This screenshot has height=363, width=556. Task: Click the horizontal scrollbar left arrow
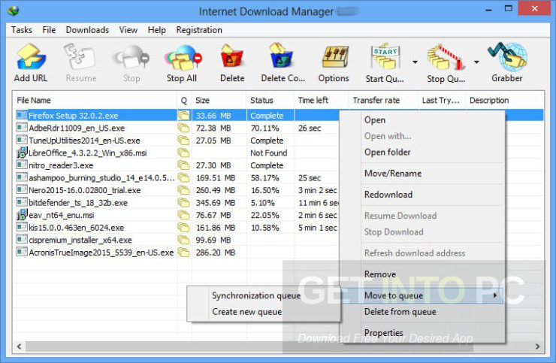coord(19,346)
